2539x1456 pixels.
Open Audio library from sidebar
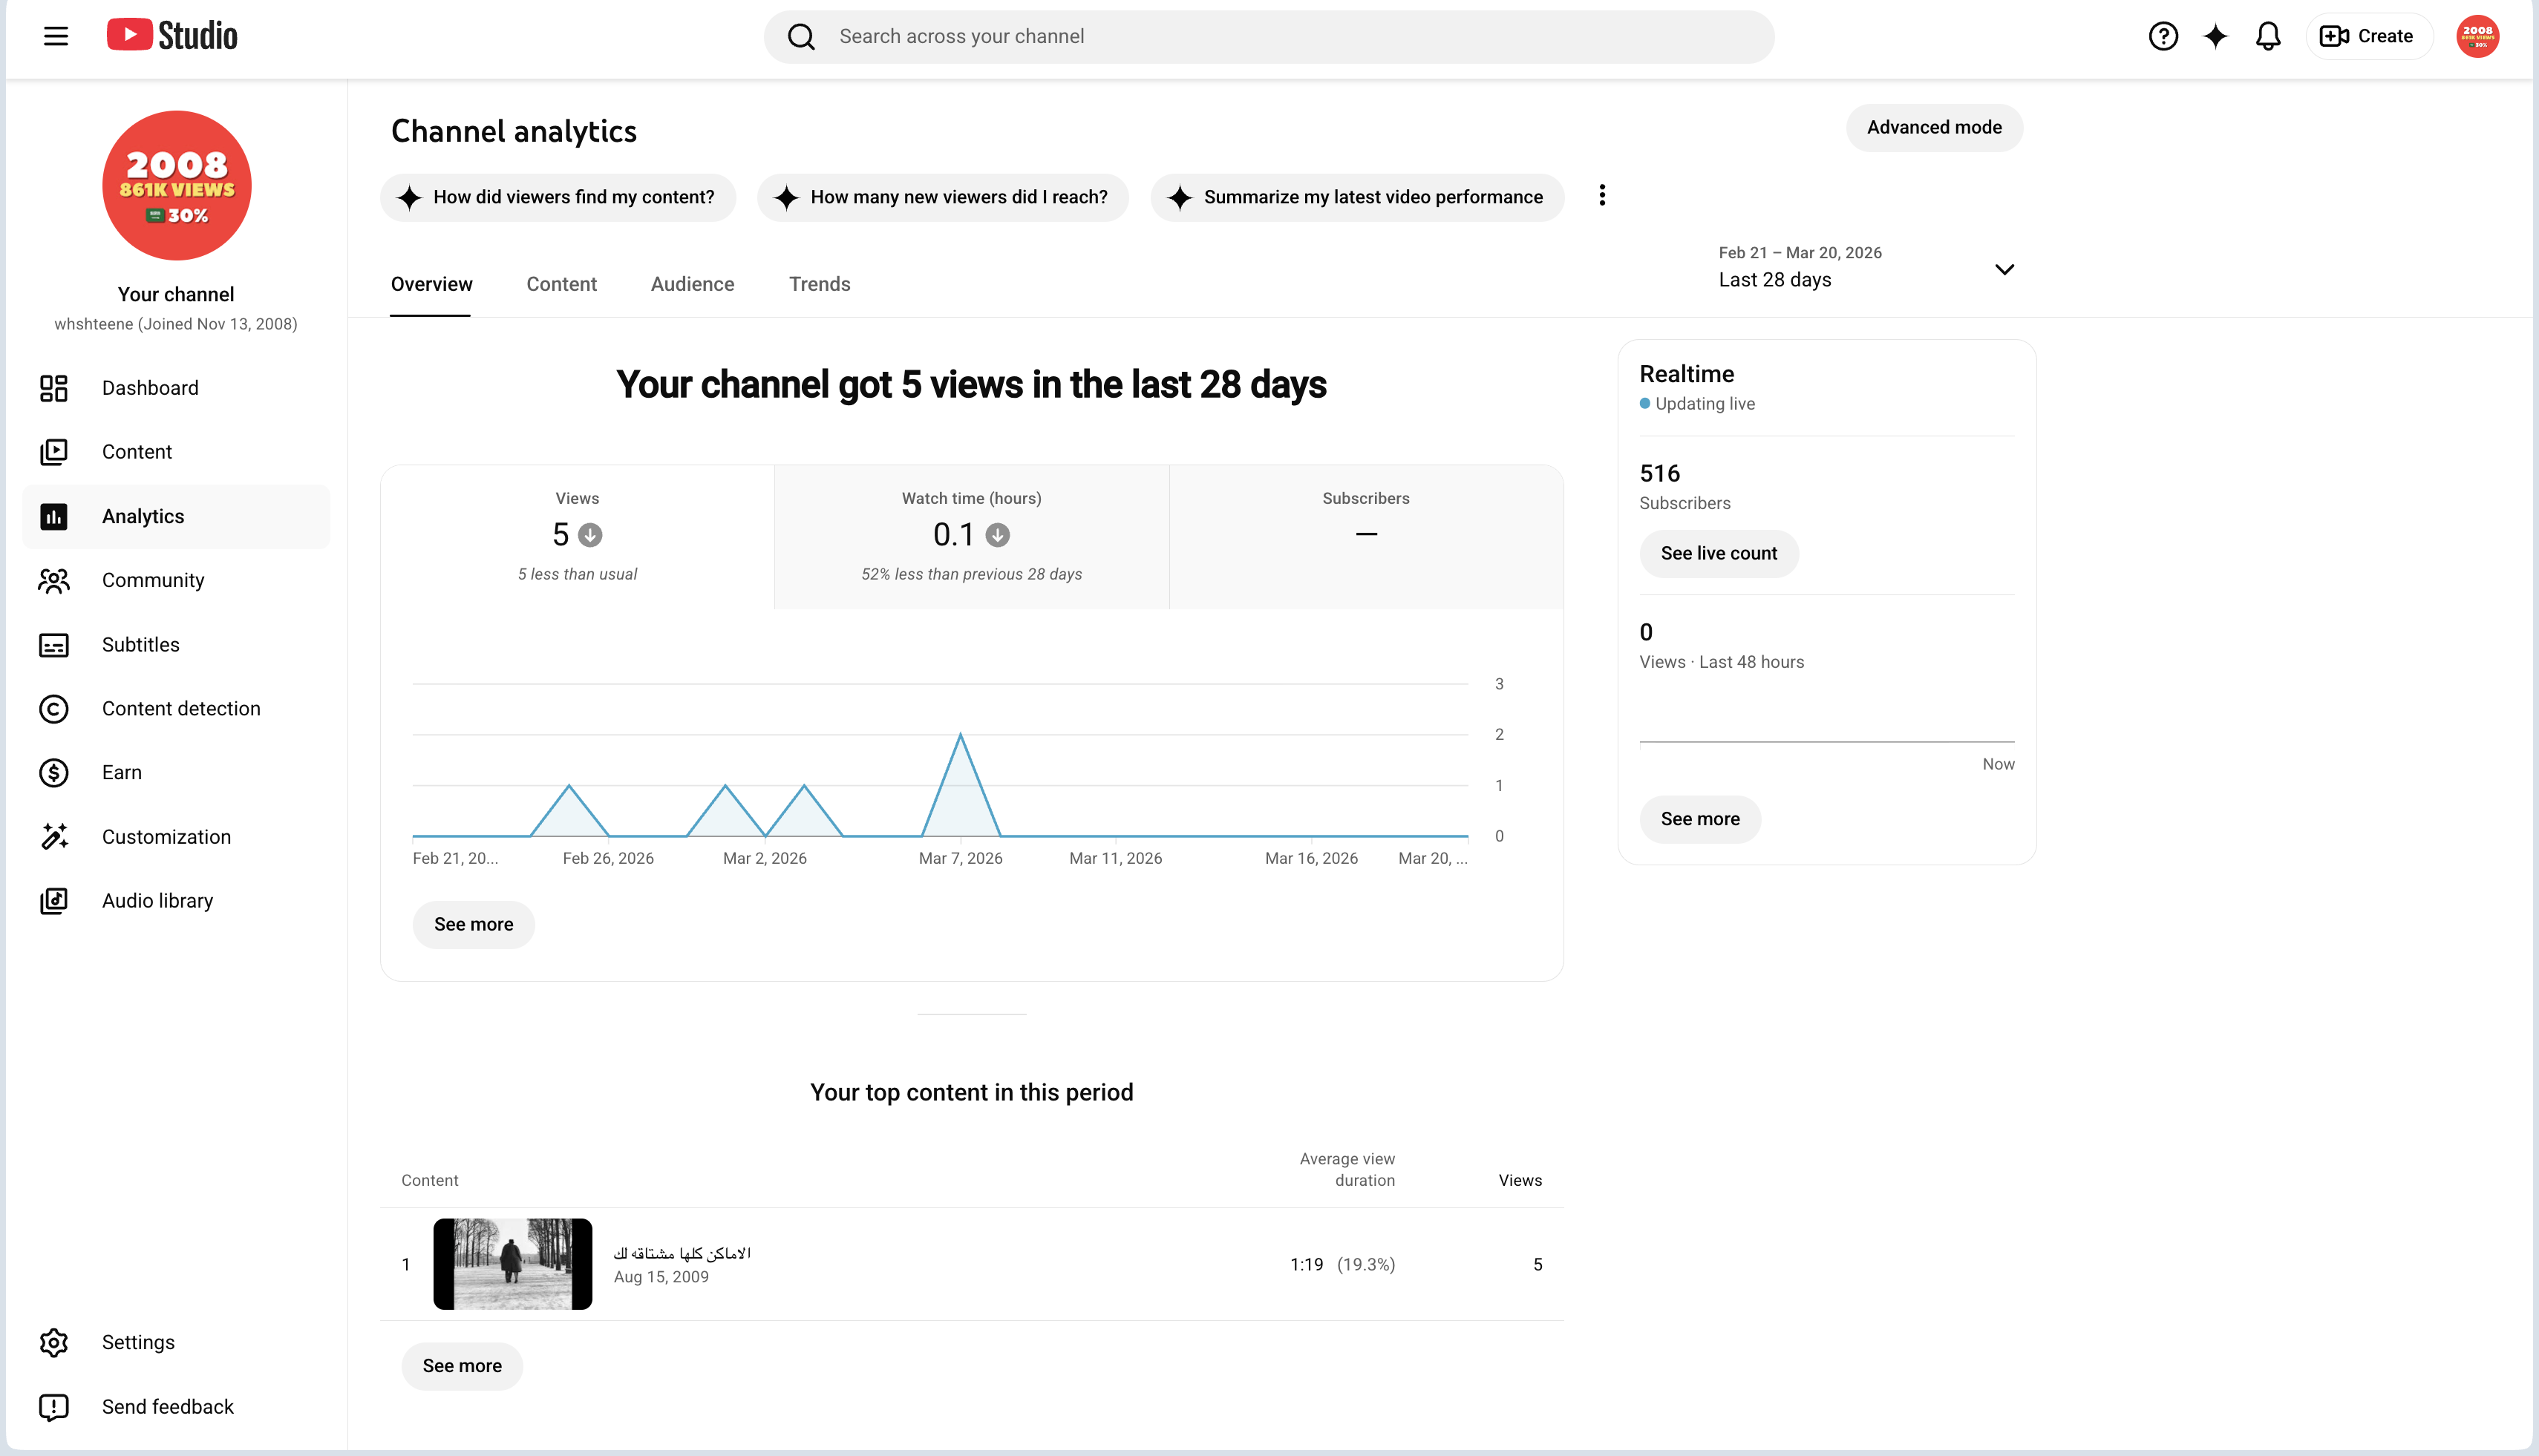coord(176,901)
